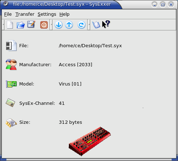The image size is (178, 161).
Task: Open the Settings menu
Action: pos(47,14)
